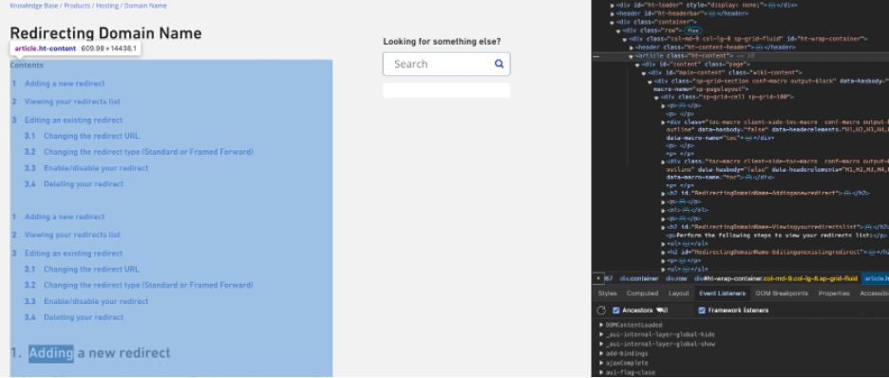Collapse the div id content node
The height and width of the screenshot is (378, 889).
point(638,65)
